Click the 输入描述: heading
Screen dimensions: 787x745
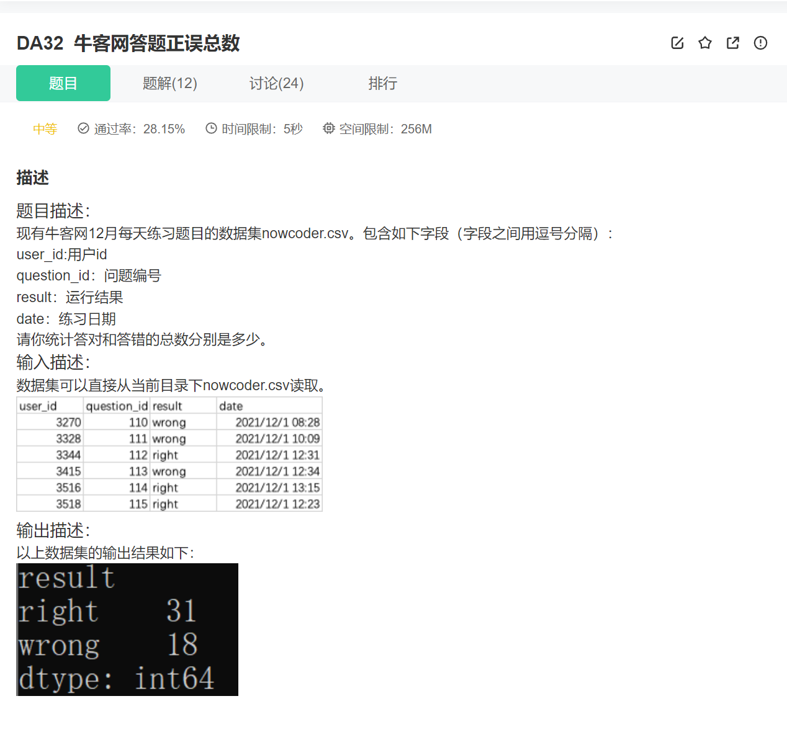click(53, 362)
